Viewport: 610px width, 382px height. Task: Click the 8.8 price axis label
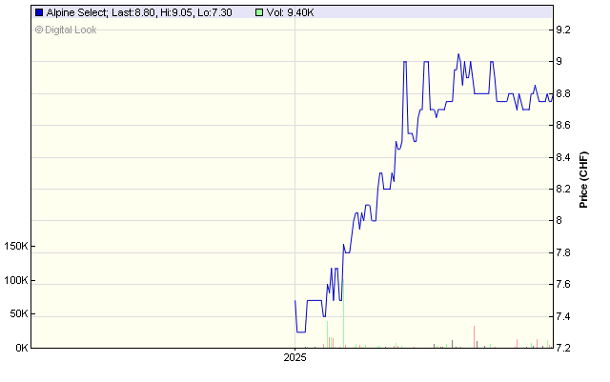564,93
